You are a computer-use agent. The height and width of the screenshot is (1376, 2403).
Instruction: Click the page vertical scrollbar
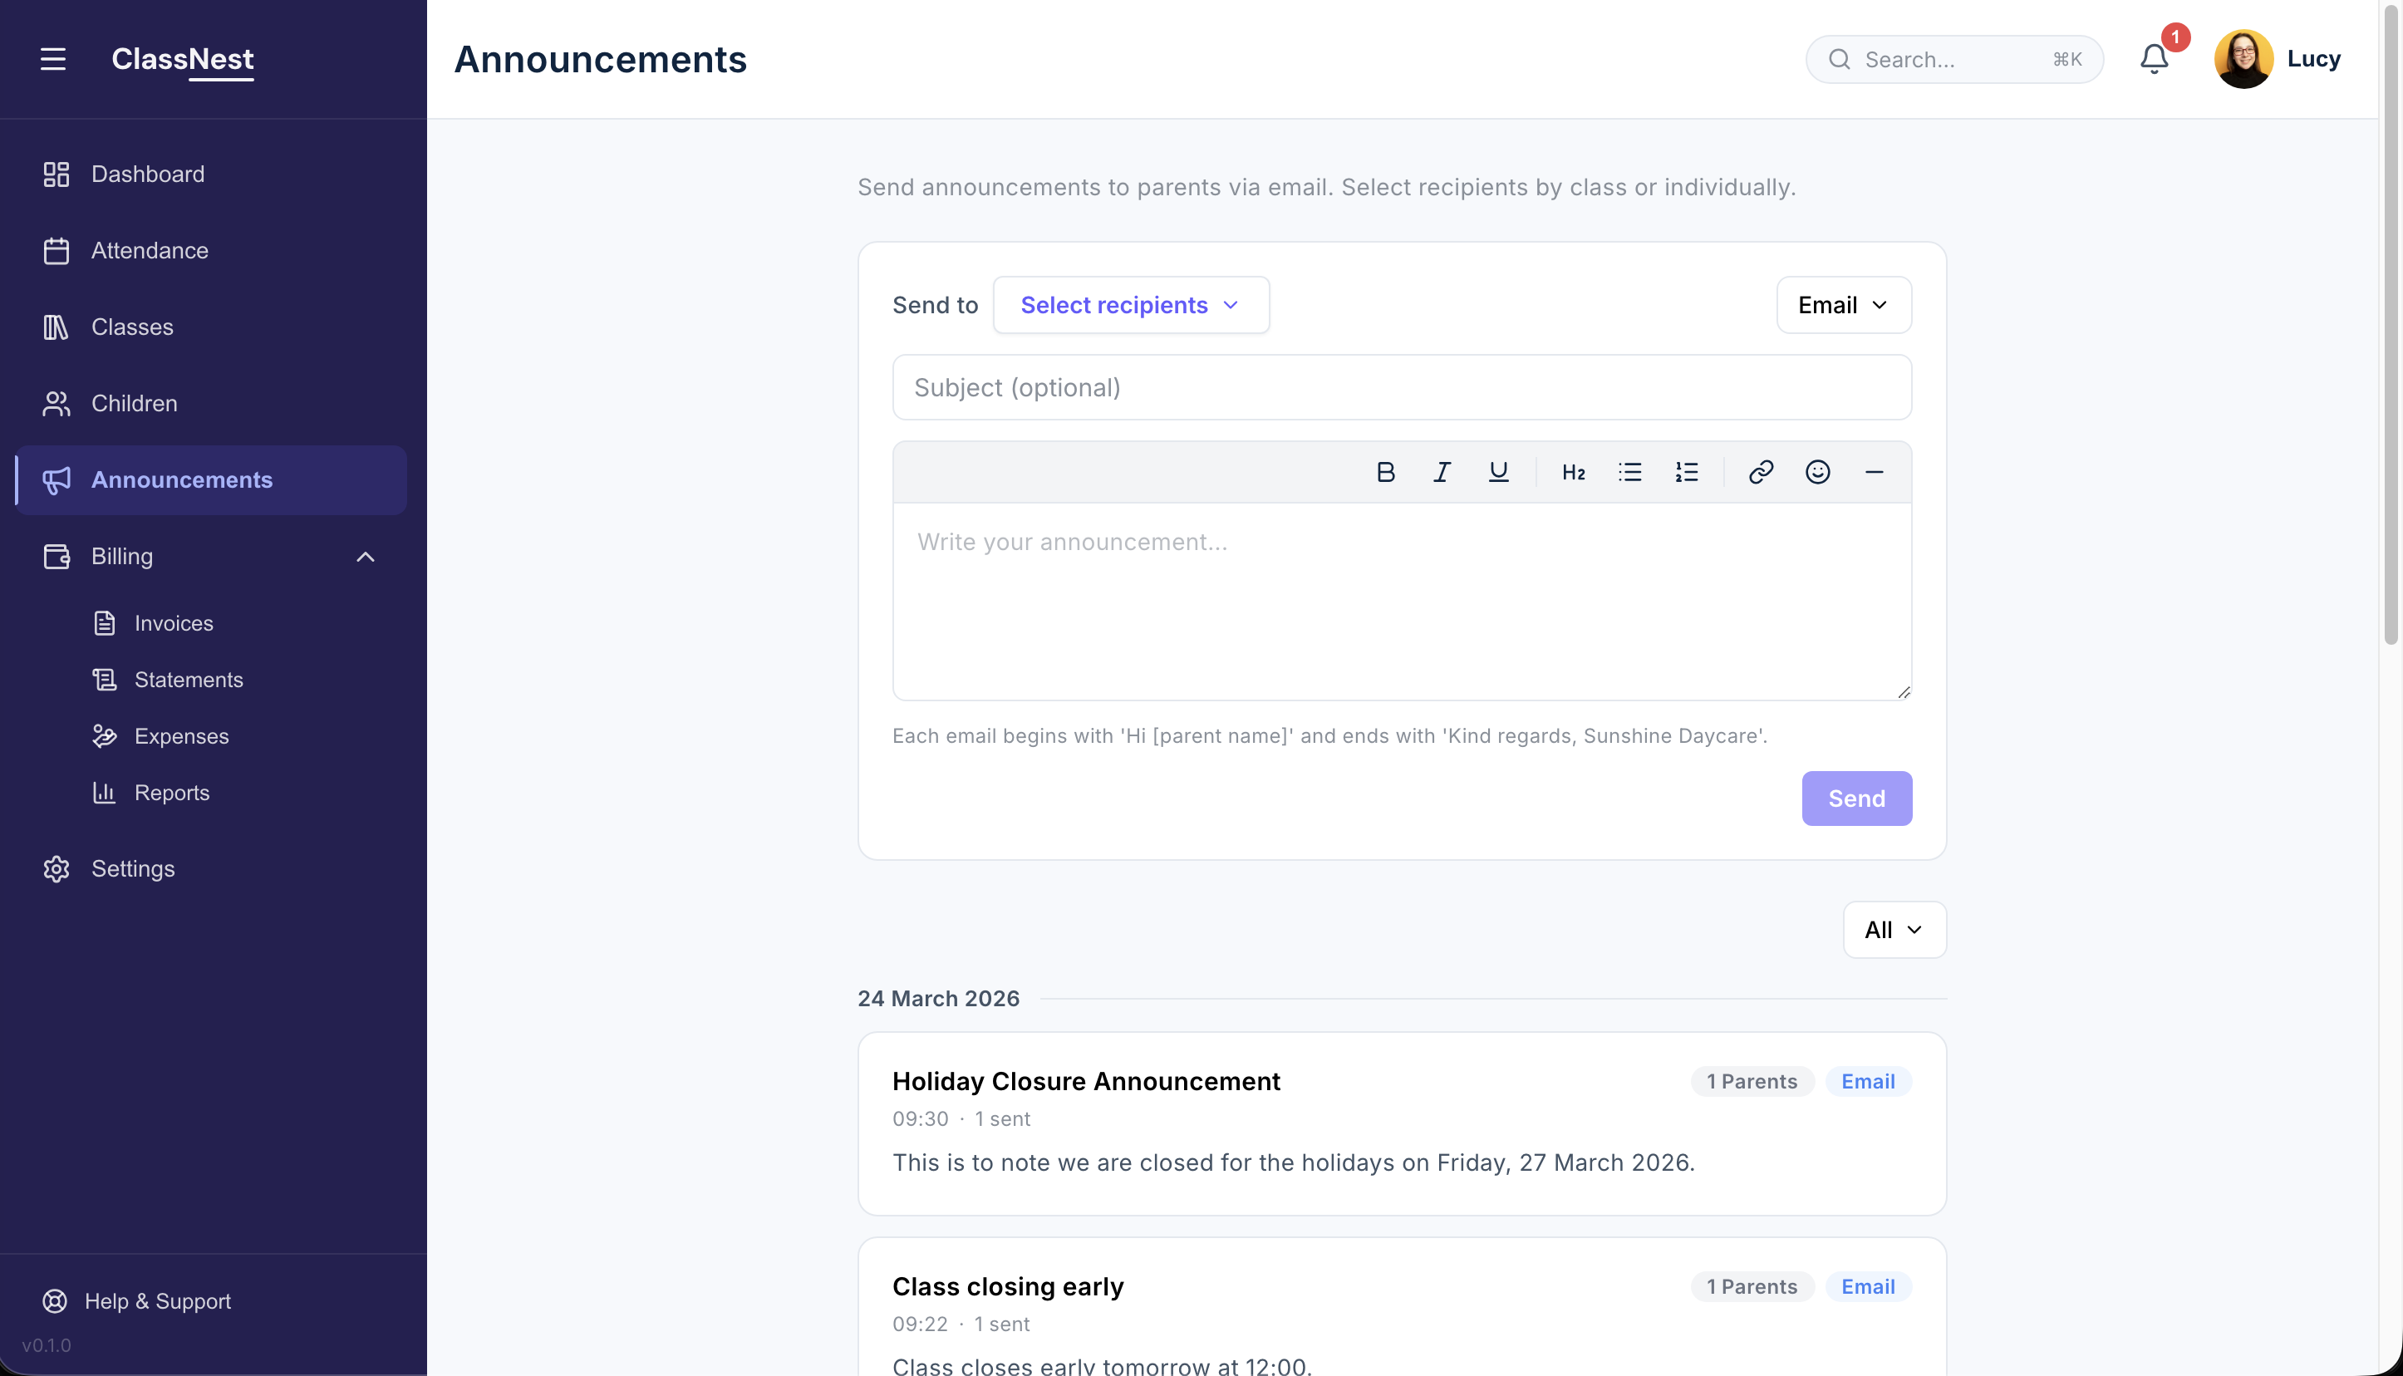pos(2391,326)
